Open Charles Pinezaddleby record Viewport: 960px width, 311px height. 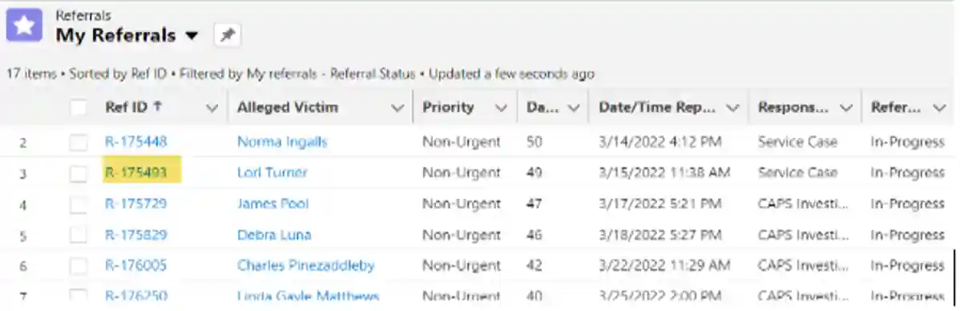pyautogui.click(x=306, y=265)
